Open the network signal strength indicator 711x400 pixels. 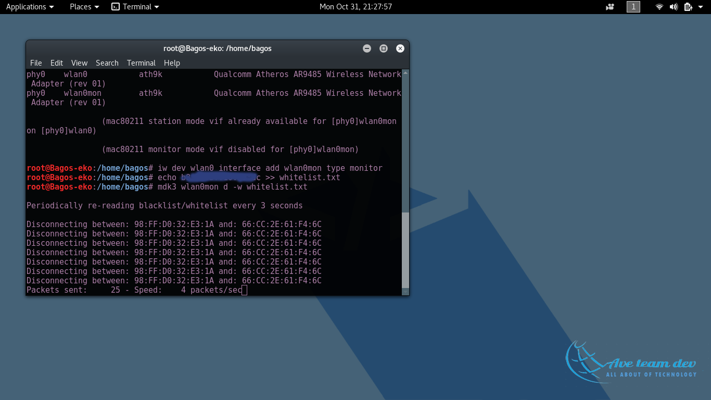pyautogui.click(x=659, y=7)
